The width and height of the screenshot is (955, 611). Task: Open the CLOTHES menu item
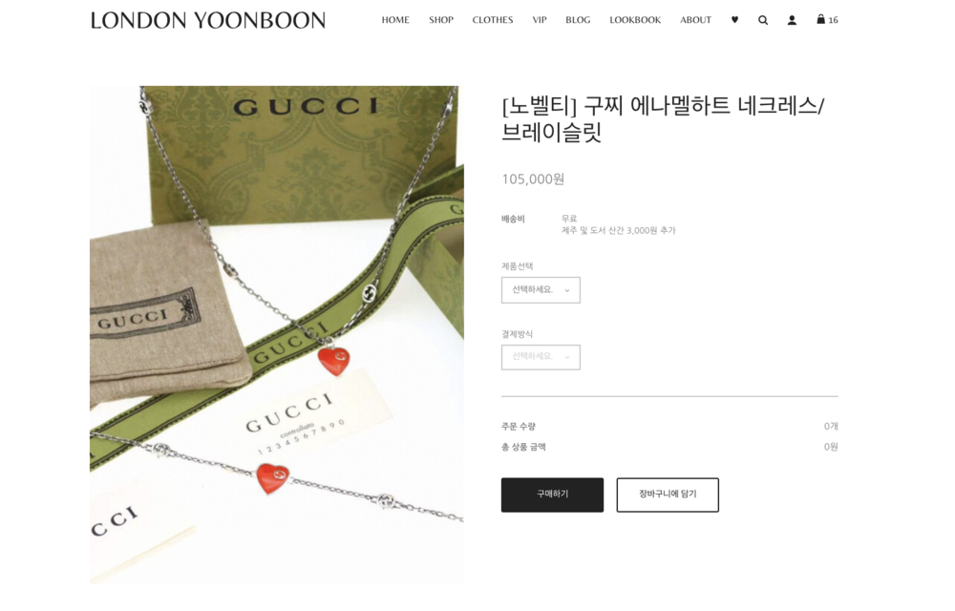[x=493, y=20]
